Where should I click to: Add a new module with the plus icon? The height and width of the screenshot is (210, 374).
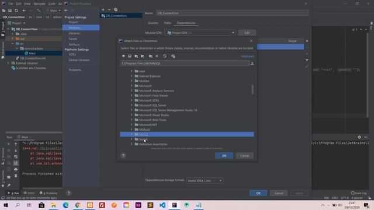coord(103,10)
